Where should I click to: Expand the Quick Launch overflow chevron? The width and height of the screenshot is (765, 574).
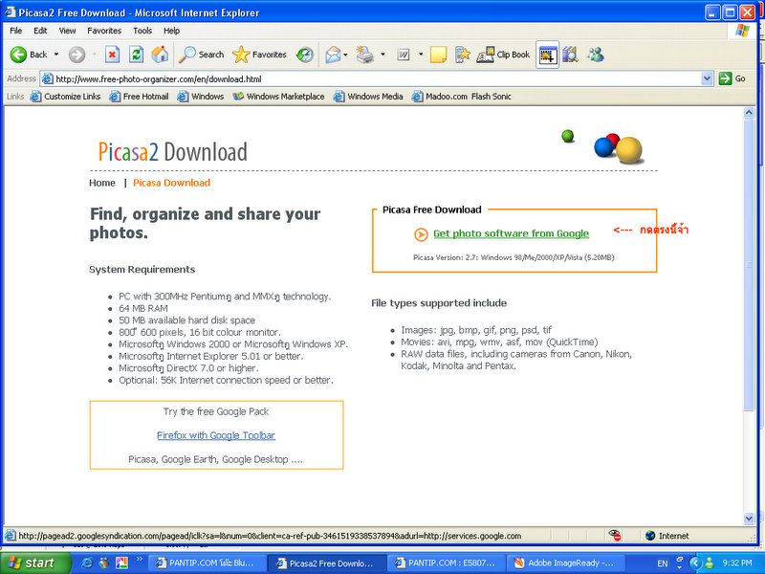pyautogui.click(x=139, y=560)
